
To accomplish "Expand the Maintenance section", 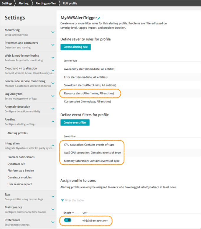I will [x=53, y=209].
